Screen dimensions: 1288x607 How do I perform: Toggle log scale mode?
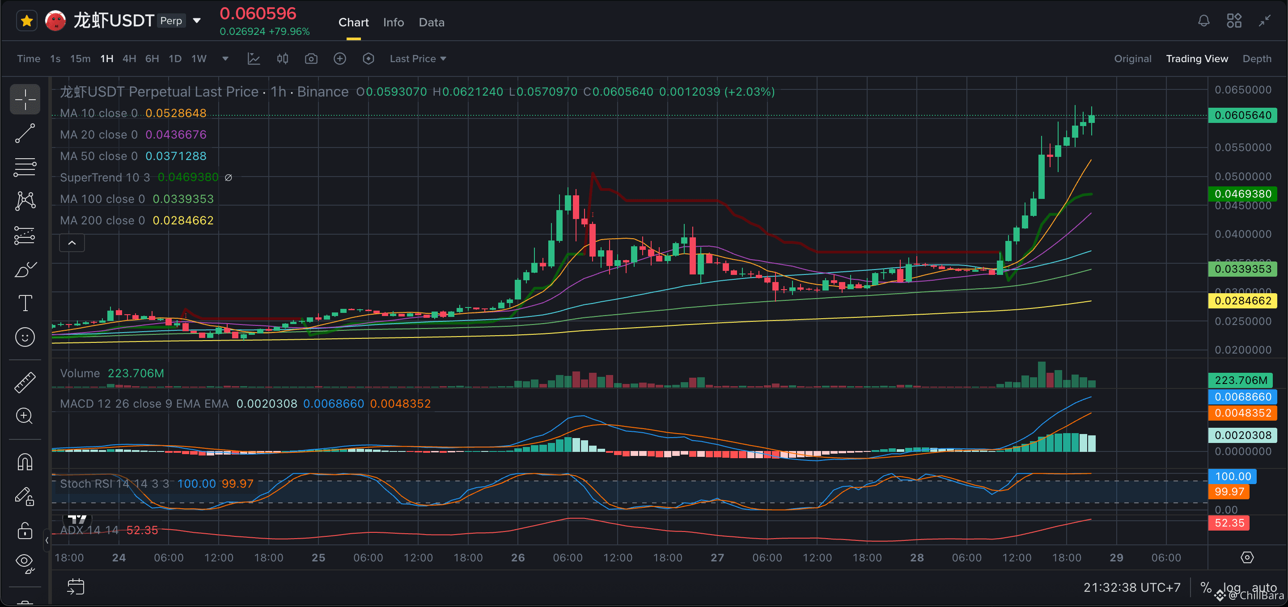click(x=1232, y=587)
